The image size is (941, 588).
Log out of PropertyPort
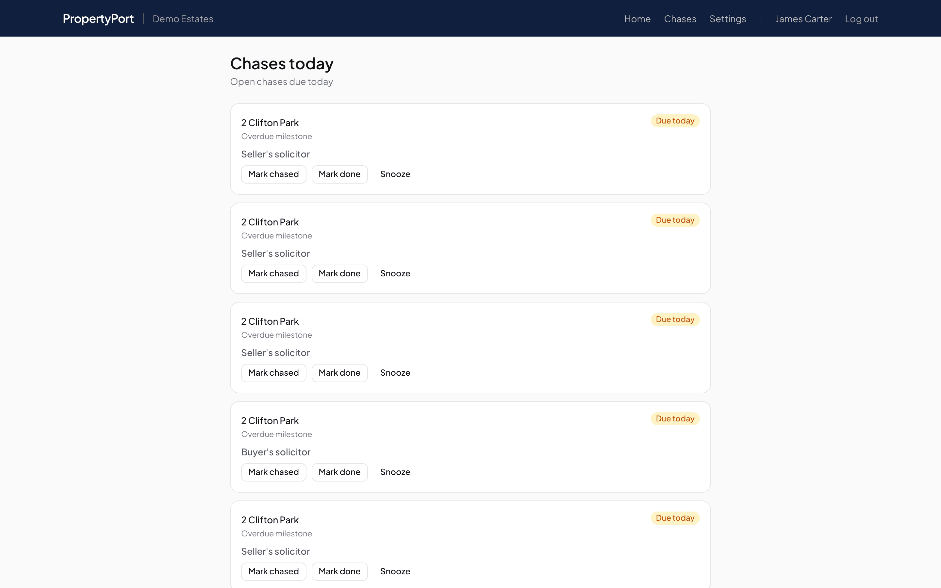861,19
